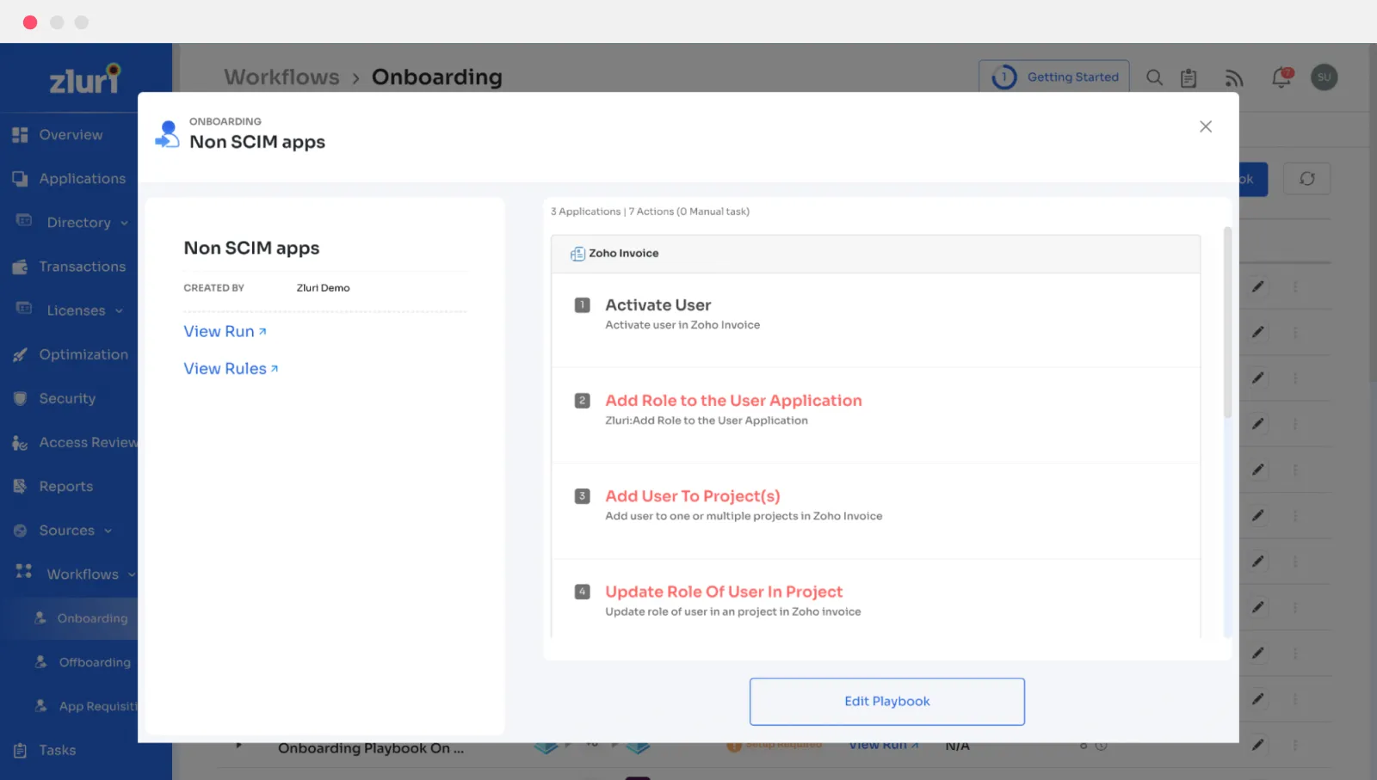Open the View Run link
The width and height of the screenshot is (1377, 780).
click(x=225, y=331)
